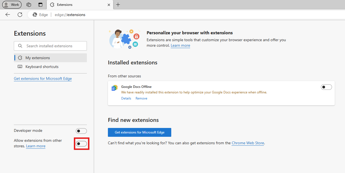Select My extensions in sidebar

pos(38,58)
